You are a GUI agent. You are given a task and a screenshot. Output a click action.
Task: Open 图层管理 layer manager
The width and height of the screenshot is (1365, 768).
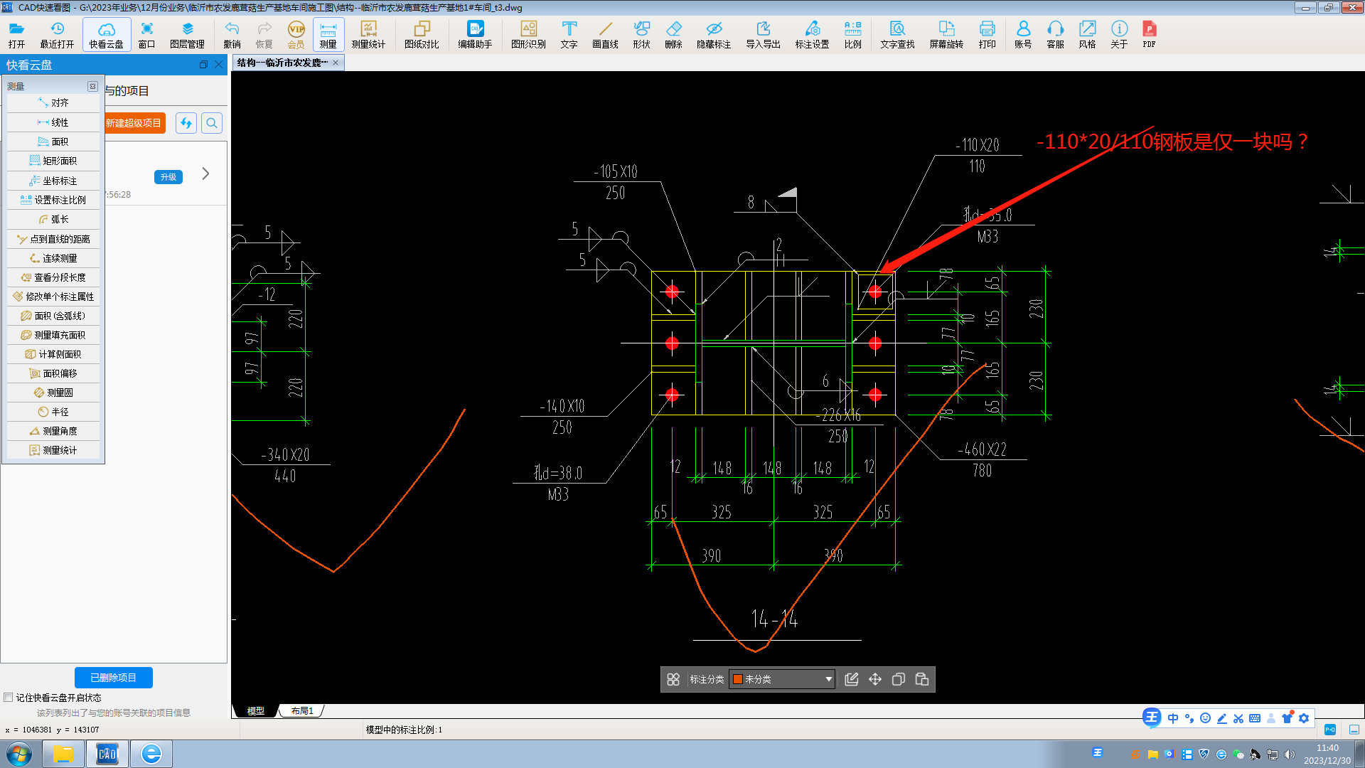tap(187, 34)
